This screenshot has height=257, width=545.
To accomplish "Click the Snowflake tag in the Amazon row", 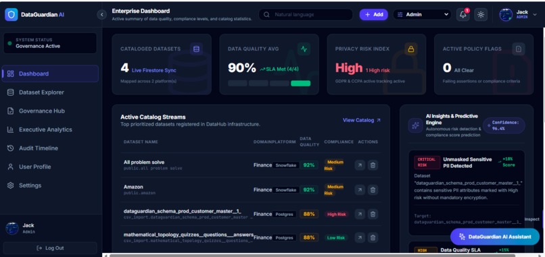I will click(286, 190).
